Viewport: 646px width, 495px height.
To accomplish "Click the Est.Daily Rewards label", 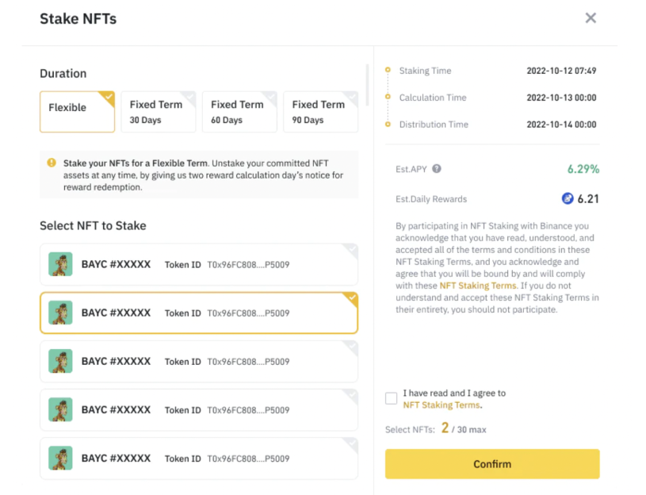I will pyautogui.click(x=431, y=199).
